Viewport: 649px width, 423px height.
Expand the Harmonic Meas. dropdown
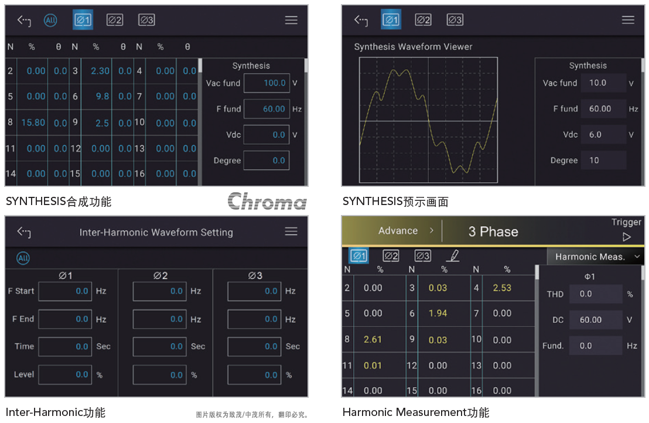(595, 257)
